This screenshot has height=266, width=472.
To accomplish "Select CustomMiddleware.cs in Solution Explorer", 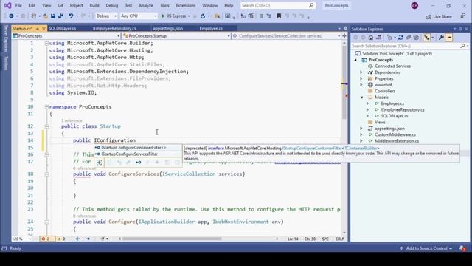I will tap(395, 134).
